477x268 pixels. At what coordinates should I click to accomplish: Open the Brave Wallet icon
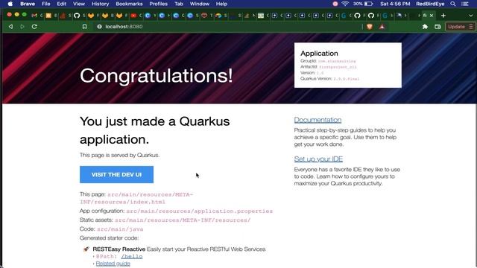click(437, 27)
